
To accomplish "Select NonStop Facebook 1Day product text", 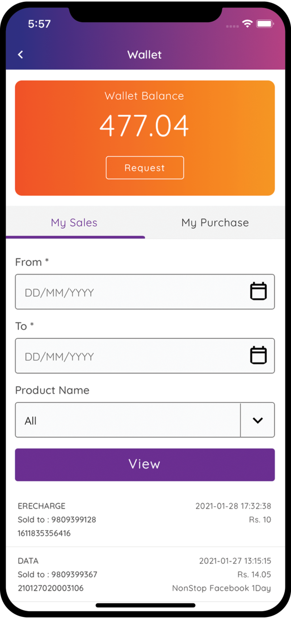I will [x=221, y=588].
